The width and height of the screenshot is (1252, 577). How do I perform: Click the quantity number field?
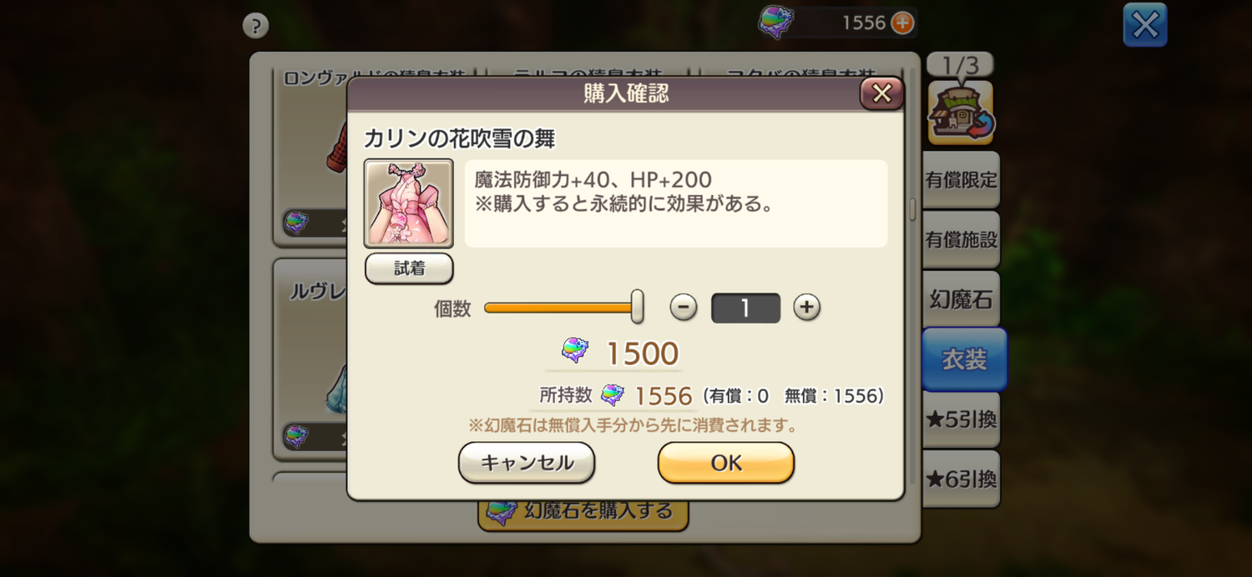point(745,309)
